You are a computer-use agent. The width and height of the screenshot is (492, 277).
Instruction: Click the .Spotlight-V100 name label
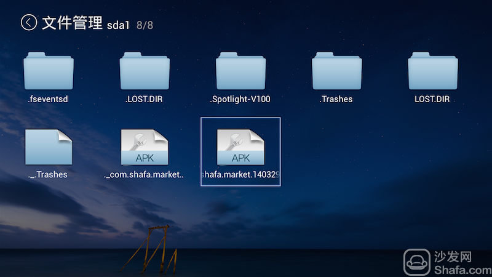(x=240, y=99)
